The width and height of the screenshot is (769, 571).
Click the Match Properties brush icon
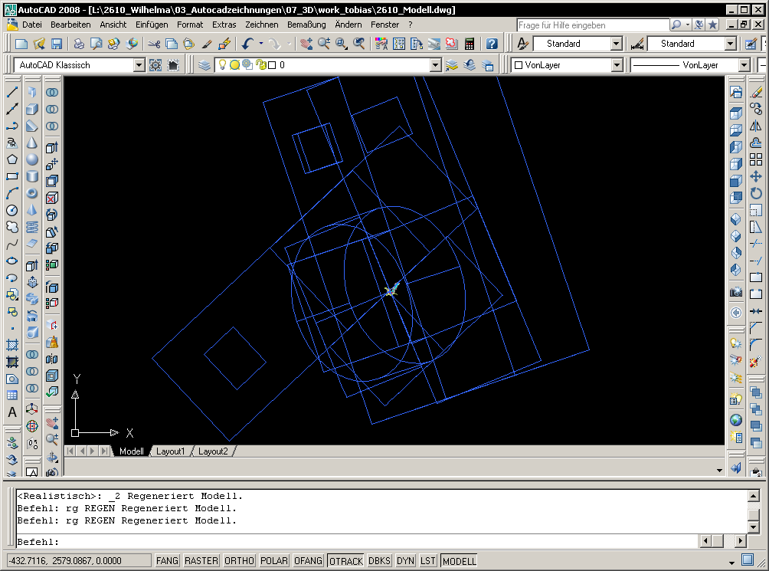[x=207, y=44]
